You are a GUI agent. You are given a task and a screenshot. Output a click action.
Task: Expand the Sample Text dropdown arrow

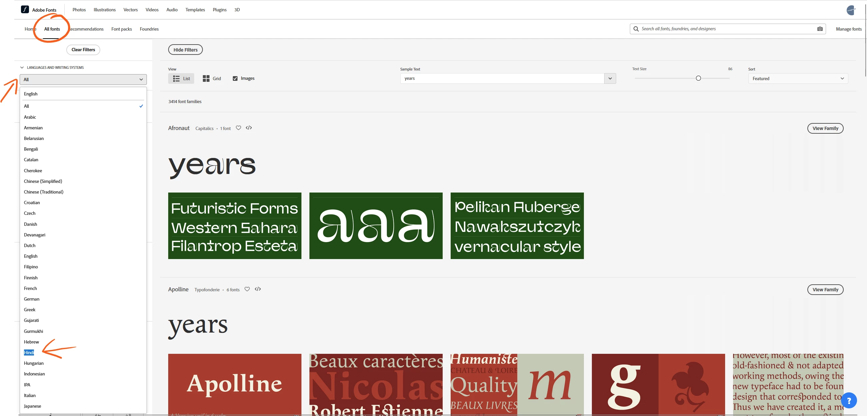(x=610, y=78)
